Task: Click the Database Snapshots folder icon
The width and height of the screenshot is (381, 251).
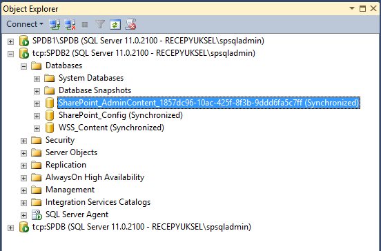Action: pyautogui.click(x=50, y=90)
